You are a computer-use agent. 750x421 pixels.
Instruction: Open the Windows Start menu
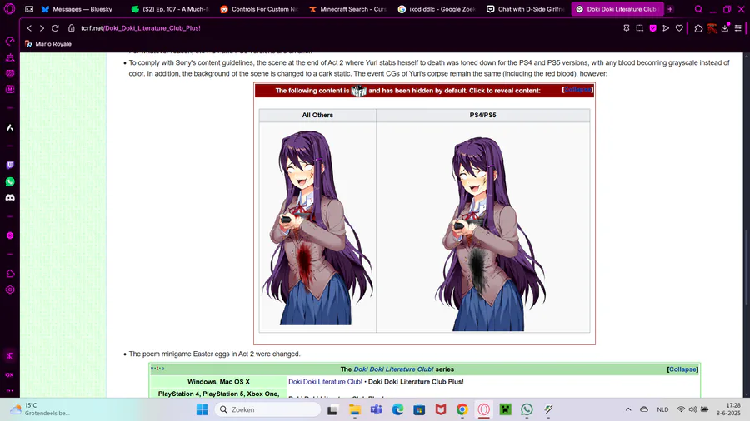point(202,409)
